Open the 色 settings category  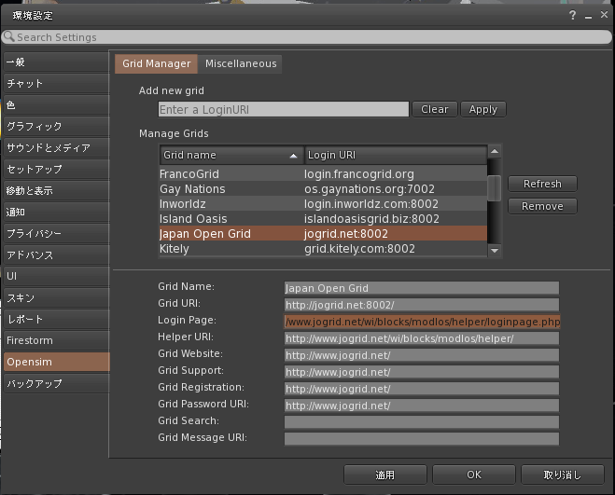pos(57,105)
